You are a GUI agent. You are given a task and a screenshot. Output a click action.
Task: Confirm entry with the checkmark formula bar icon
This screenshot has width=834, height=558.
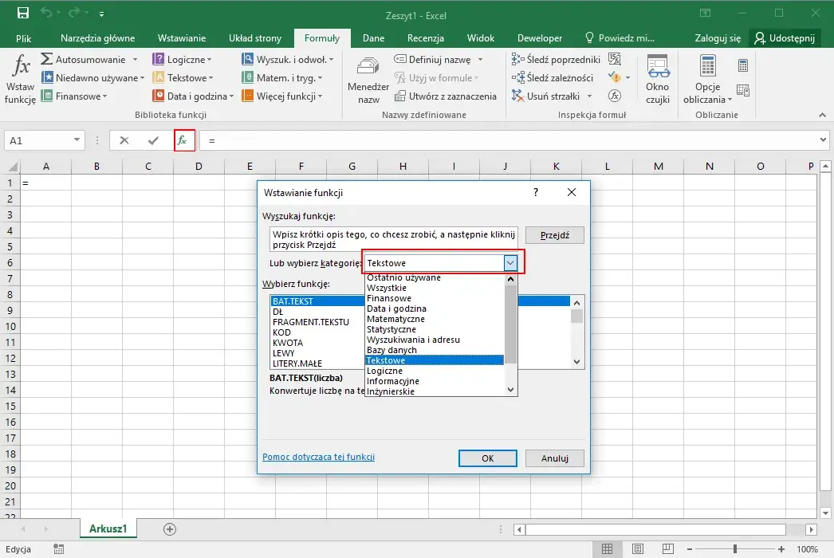153,140
